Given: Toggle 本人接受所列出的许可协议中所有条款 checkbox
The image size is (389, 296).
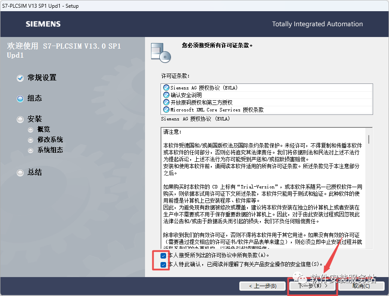Looking at the screenshot, I should (163, 256).
